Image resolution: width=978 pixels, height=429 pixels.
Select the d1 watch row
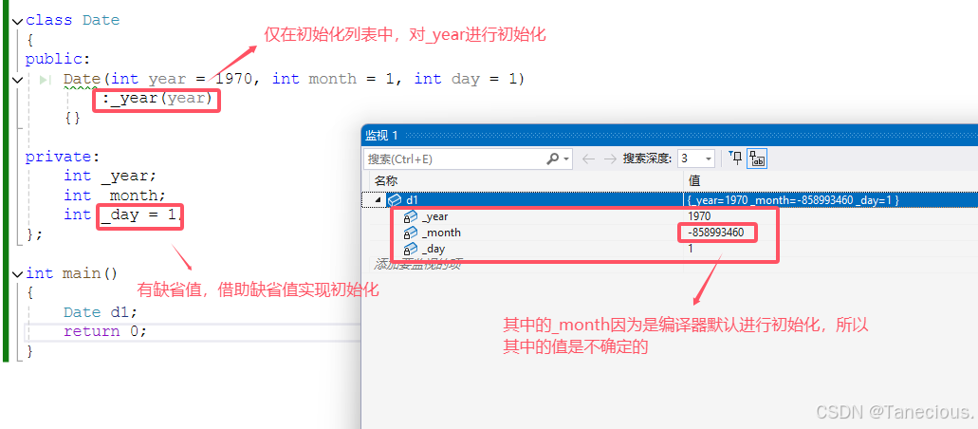[x=670, y=200]
